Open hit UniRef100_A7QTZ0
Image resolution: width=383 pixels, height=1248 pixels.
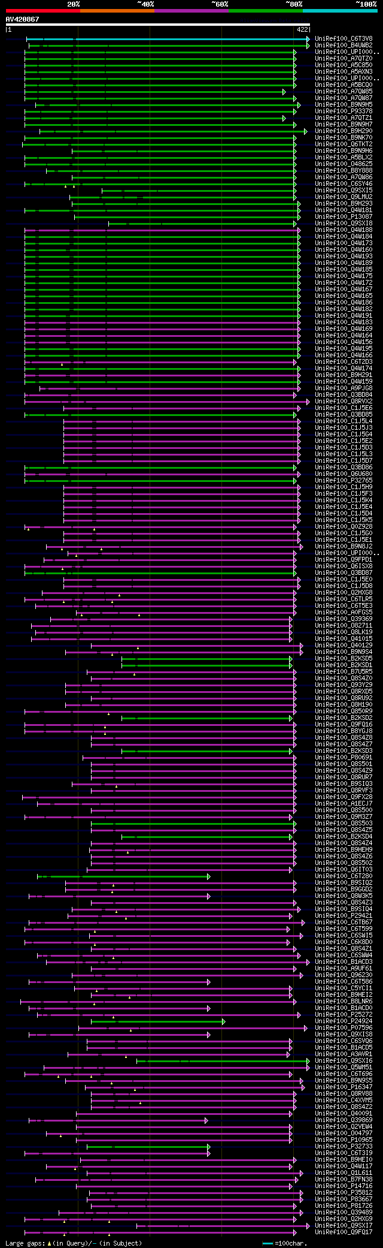[x=344, y=59]
